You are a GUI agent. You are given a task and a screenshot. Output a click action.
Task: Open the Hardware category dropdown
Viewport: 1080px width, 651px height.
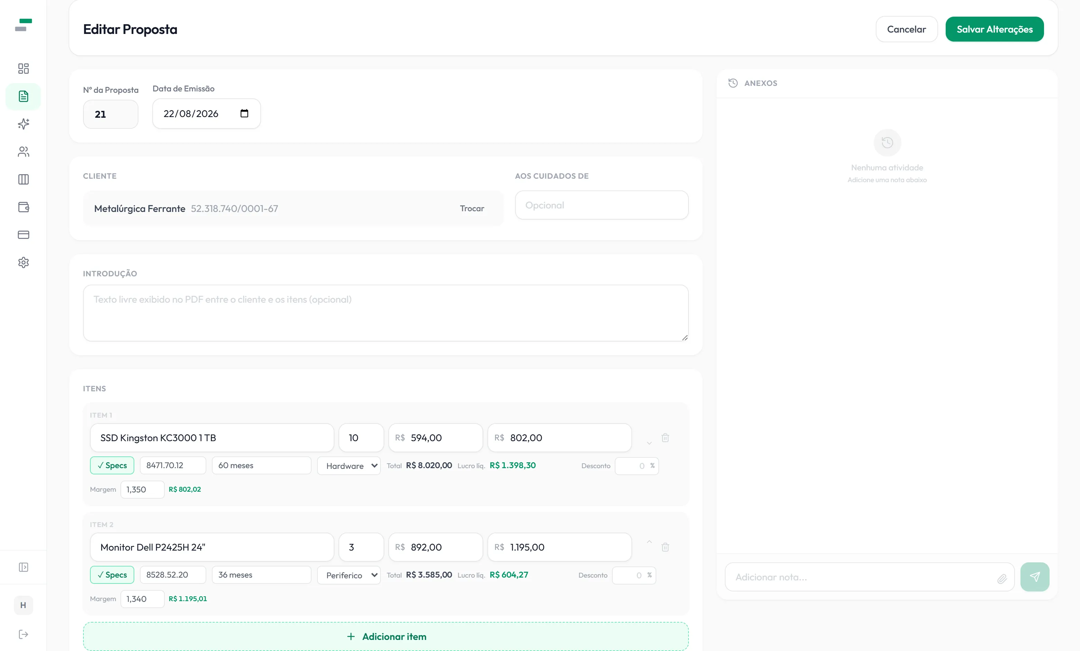[349, 465]
